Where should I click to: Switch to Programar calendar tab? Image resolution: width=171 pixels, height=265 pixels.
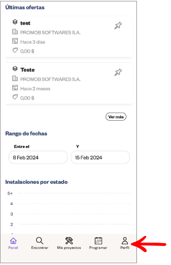[x=98, y=243]
